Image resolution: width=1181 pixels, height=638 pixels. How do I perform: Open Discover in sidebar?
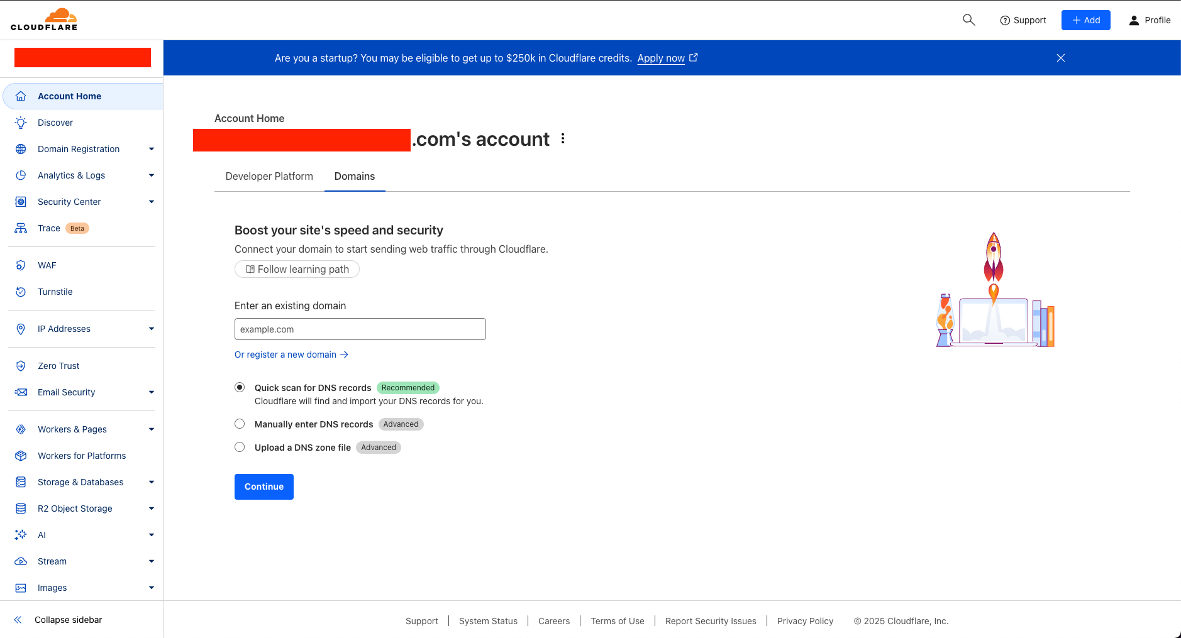(x=82, y=123)
